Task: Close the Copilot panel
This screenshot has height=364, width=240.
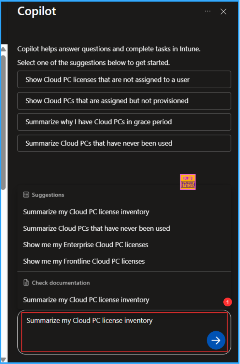Action: (223, 12)
